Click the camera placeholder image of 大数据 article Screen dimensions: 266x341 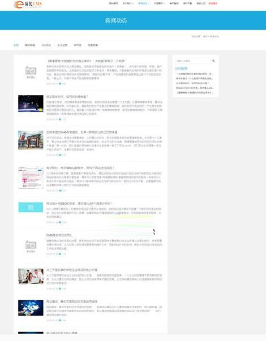pyautogui.click(x=31, y=72)
